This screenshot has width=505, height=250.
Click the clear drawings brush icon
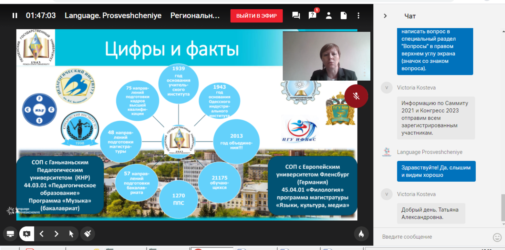pyautogui.click(x=87, y=234)
